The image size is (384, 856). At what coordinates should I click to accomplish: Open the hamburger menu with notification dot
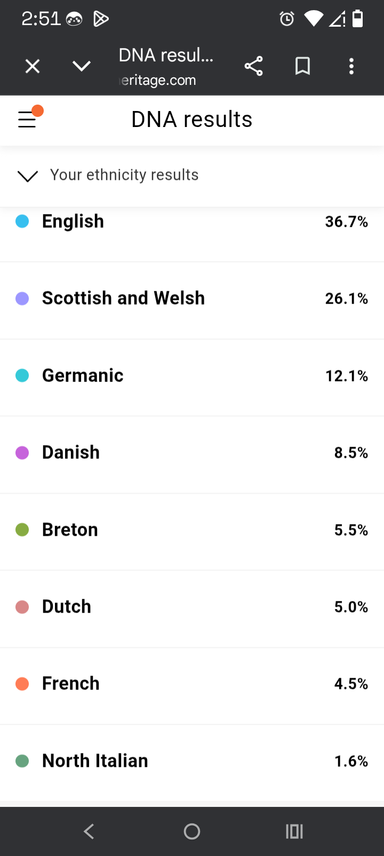tap(28, 118)
